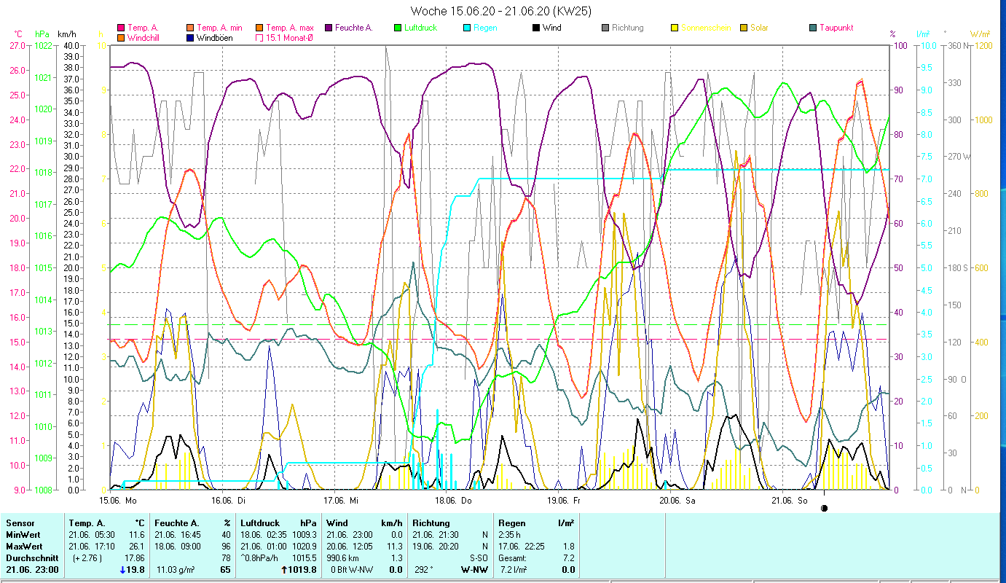Click the Windböen legend label
This screenshot has width=1006, height=583.
[215, 37]
